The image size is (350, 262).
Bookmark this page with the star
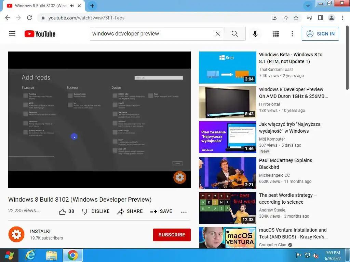pyautogui.click(x=296, y=18)
